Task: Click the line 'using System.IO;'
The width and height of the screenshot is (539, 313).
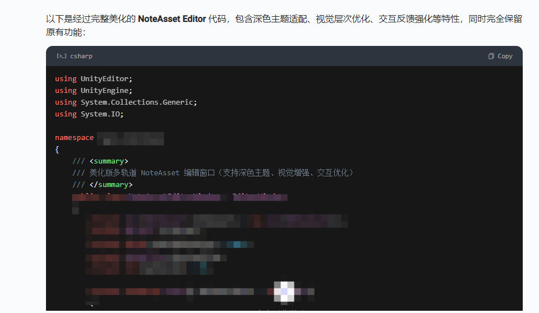Action: pyautogui.click(x=89, y=114)
